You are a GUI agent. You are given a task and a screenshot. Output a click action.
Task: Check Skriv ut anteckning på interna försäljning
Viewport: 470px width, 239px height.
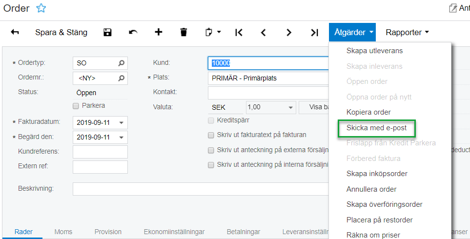(211, 165)
